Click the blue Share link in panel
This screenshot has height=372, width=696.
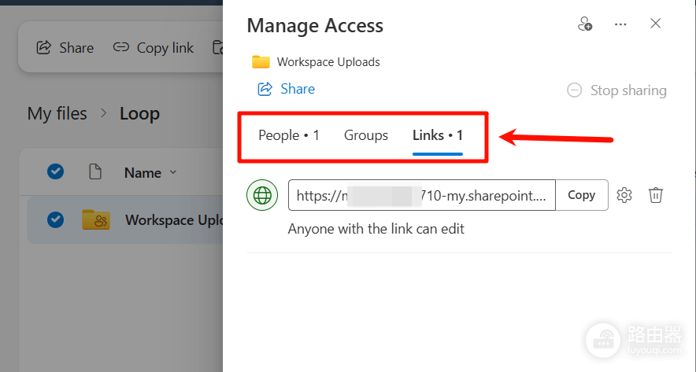(x=287, y=89)
